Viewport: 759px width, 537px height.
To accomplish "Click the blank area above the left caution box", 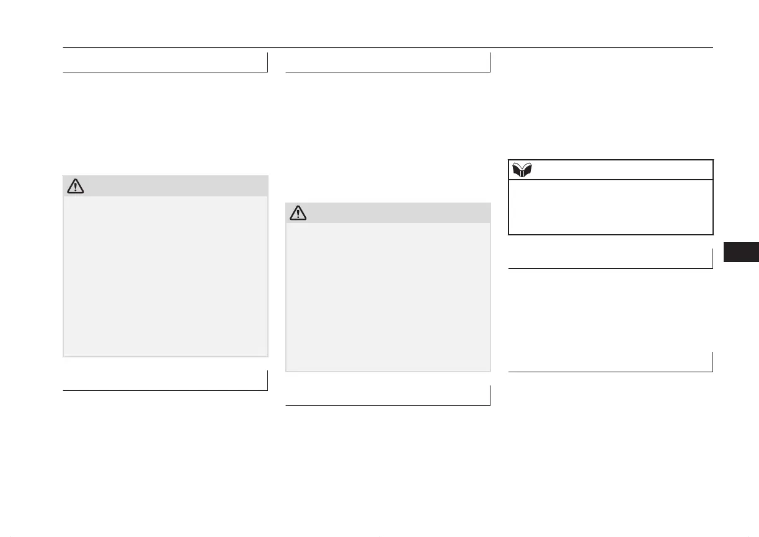I will coord(166,124).
